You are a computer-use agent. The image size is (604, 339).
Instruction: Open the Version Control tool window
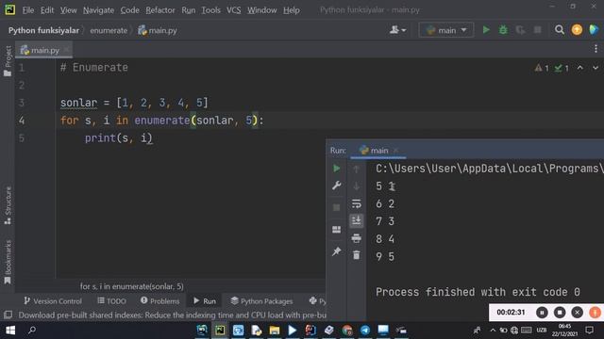(x=53, y=301)
